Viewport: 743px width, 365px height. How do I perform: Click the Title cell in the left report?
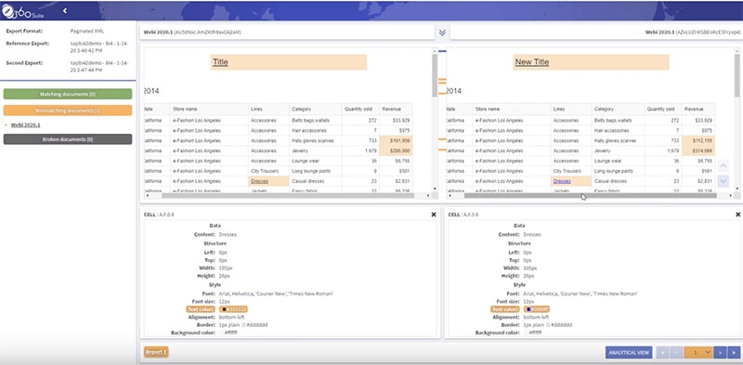coord(289,62)
